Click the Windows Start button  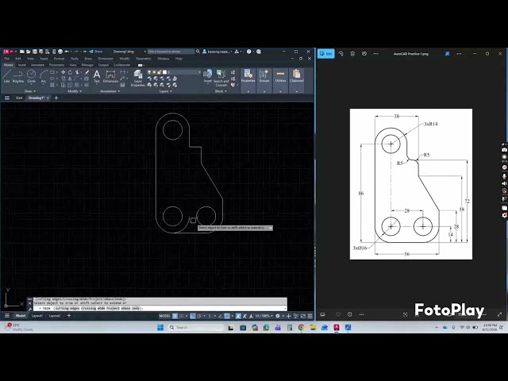[x=160, y=328]
